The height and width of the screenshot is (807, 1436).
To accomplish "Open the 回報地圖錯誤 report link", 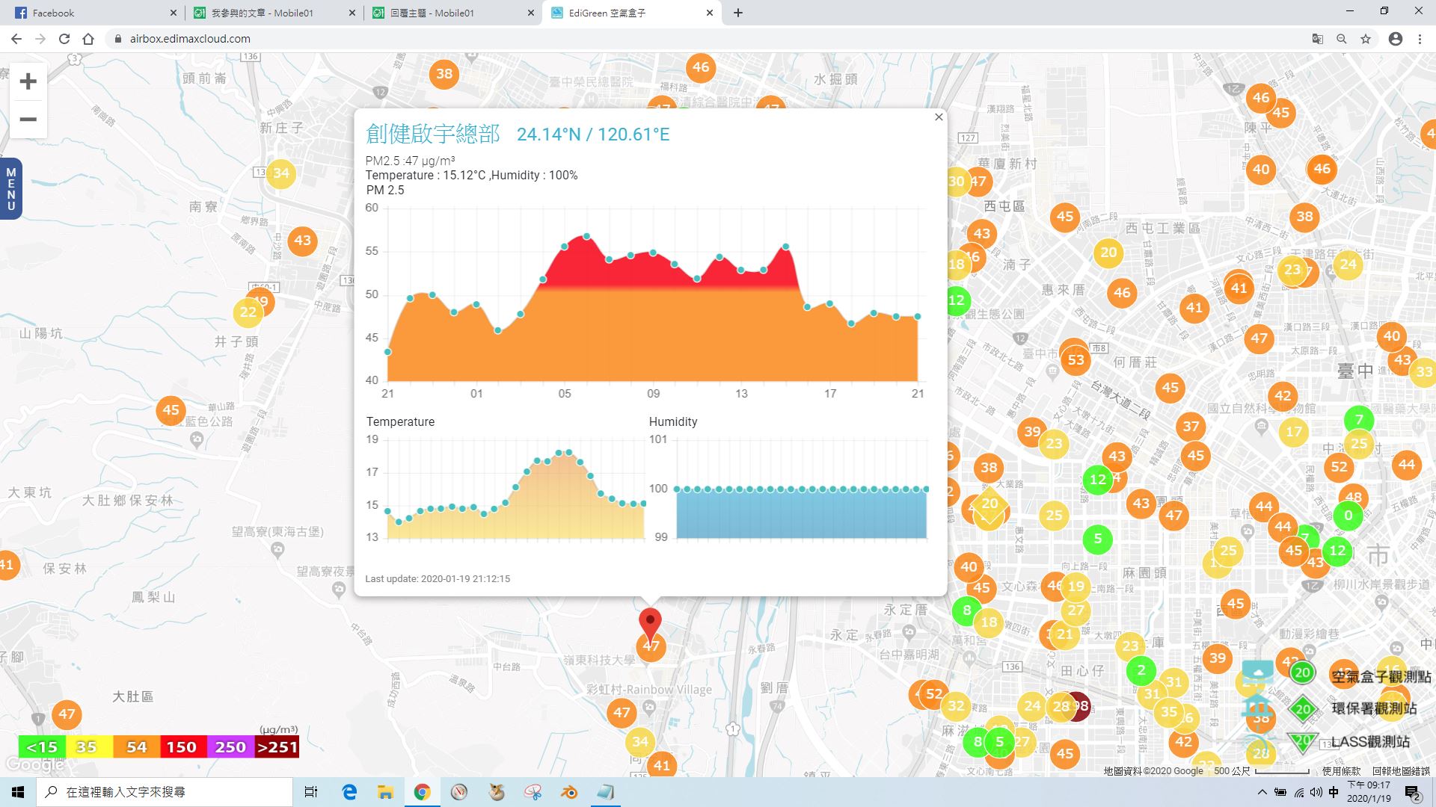I will 1401,770.
